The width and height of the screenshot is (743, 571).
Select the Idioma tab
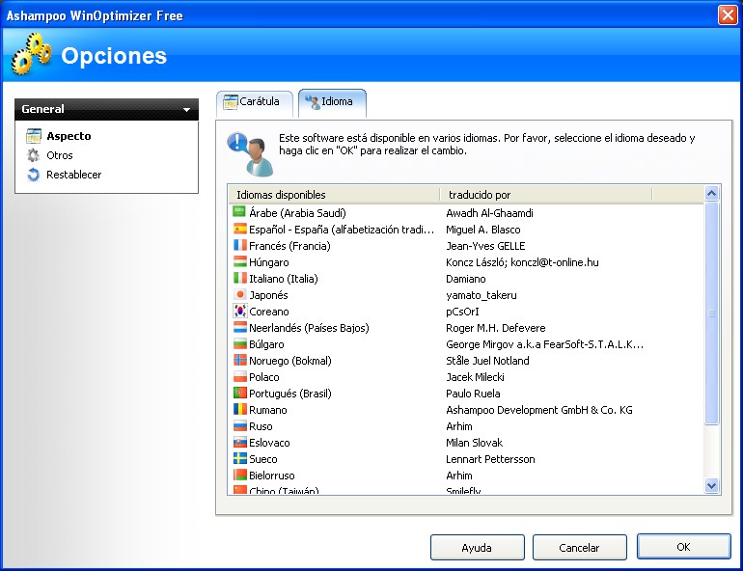point(332,103)
